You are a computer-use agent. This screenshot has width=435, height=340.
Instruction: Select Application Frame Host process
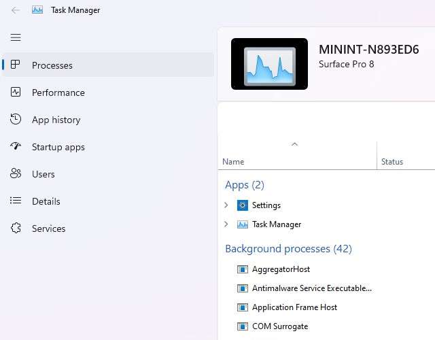point(294,307)
